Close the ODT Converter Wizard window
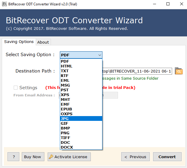 pos(182,4)
